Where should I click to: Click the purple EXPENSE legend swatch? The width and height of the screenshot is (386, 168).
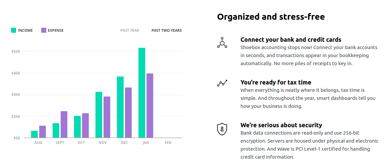click(x=44, y=30)
